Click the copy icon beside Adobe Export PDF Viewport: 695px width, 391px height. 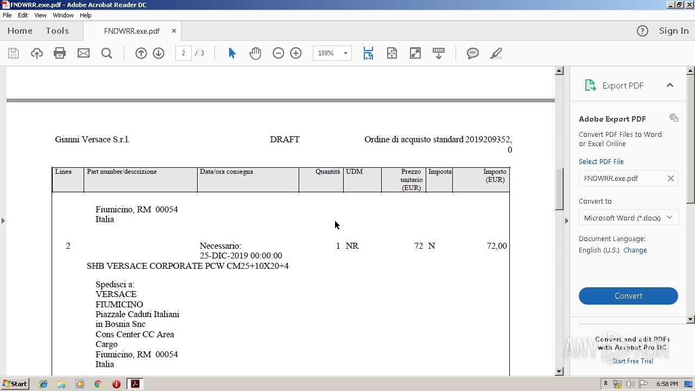[x=674, y=118]
